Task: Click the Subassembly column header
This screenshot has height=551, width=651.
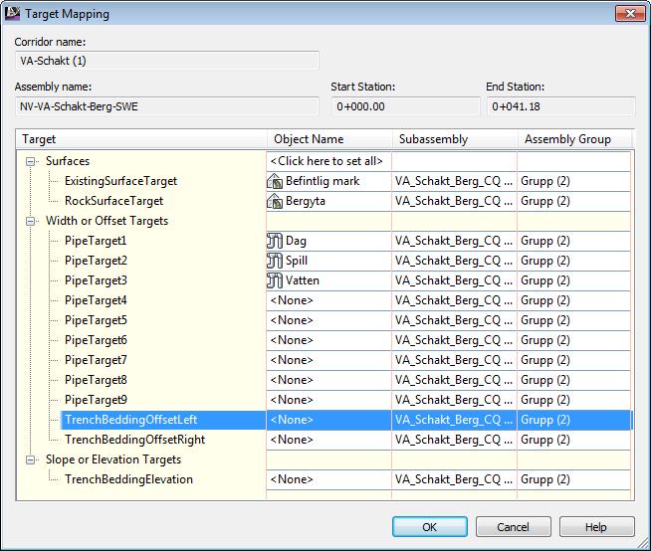Action: 455,139
